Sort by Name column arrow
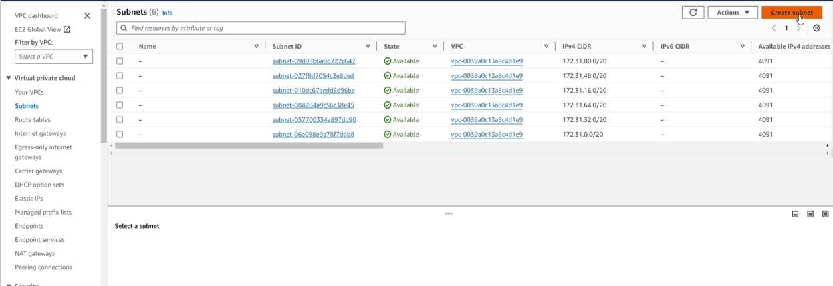The width and height of the screenshot is (833, 286). pos(257,47)
